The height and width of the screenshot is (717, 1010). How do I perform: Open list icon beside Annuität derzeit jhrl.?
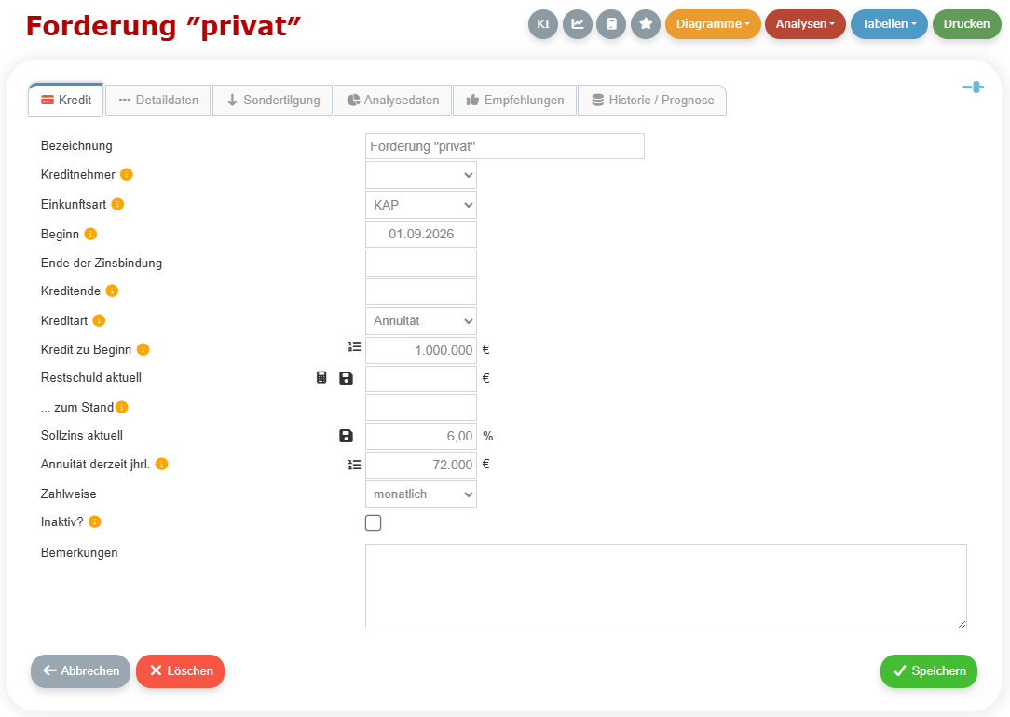click(354, 465)
